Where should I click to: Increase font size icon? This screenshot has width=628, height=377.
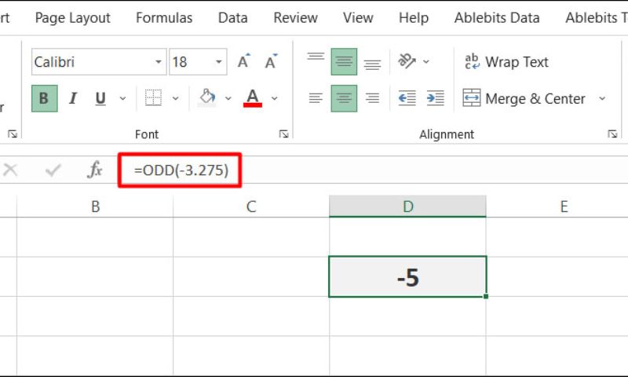click(x=244, y=61)
